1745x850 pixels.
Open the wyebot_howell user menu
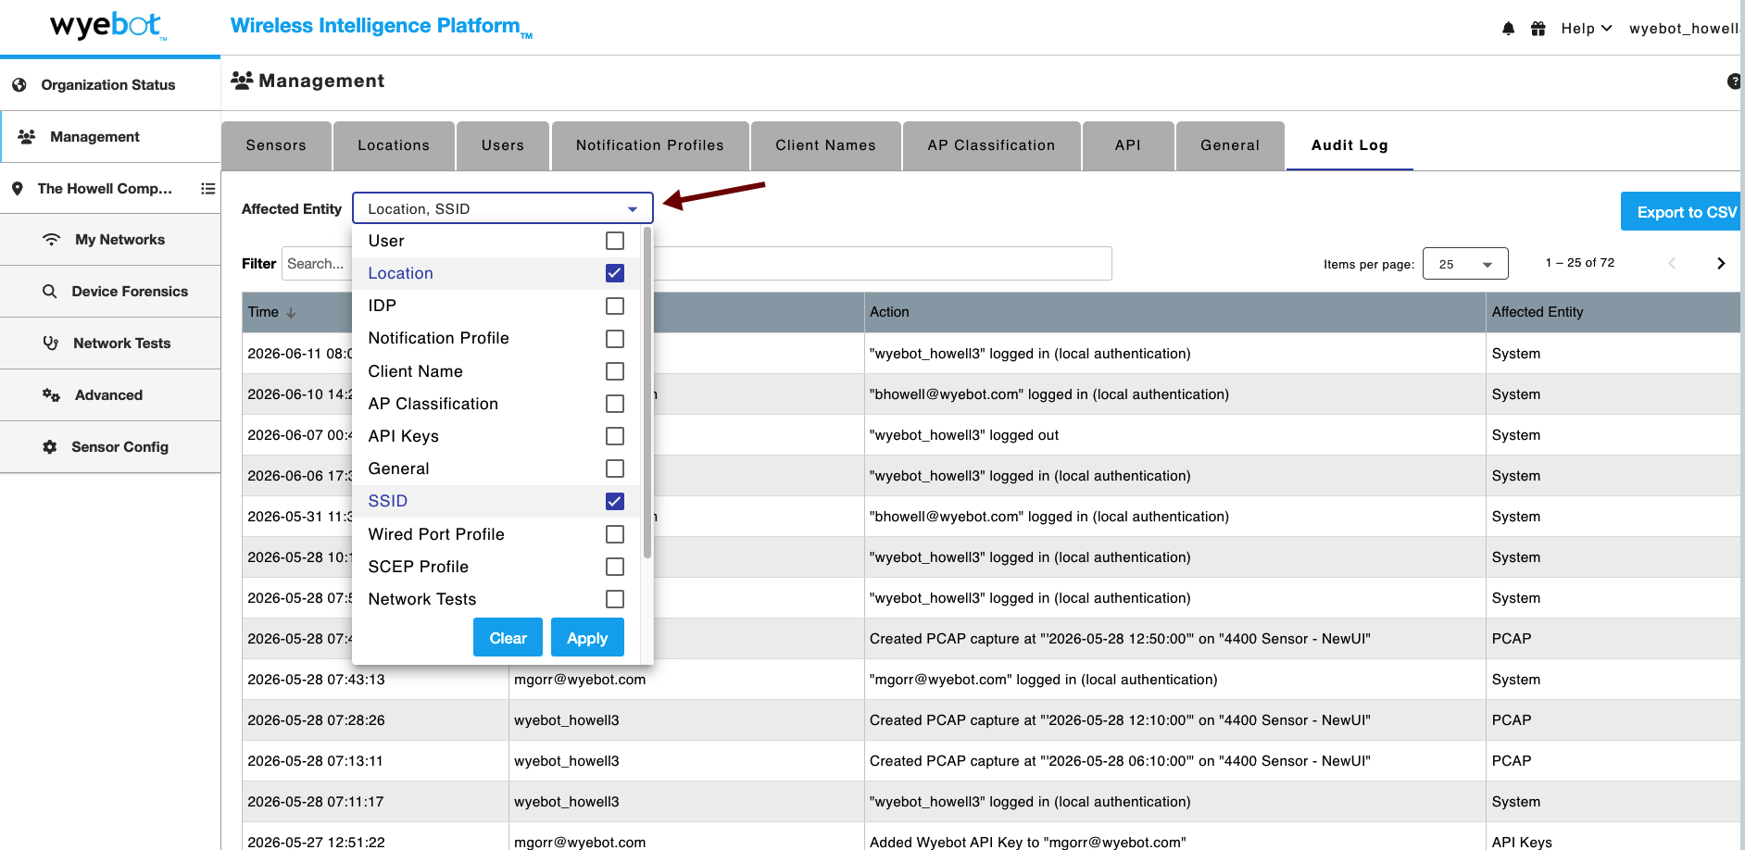click(x=1686, y=29)
